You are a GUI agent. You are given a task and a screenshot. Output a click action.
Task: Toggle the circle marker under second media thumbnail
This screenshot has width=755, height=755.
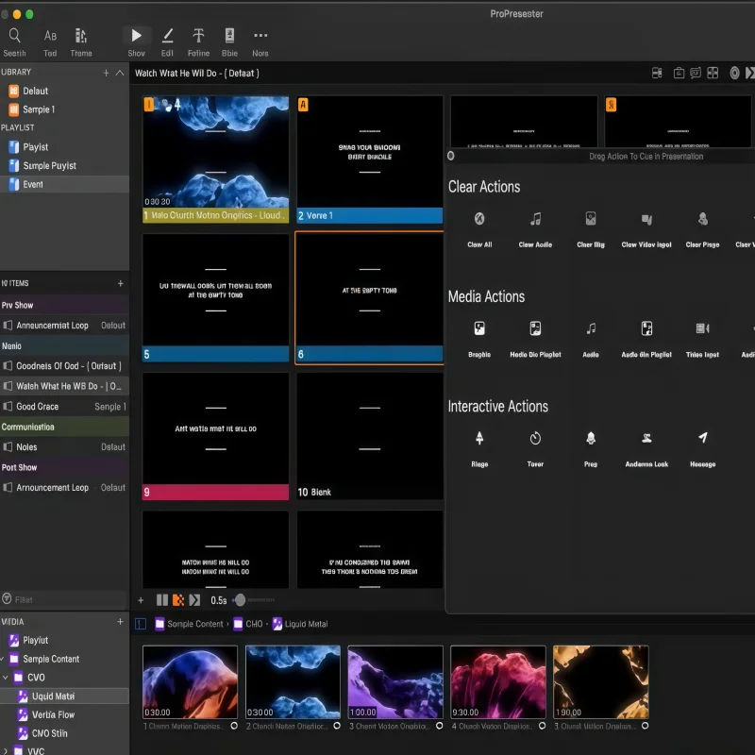[x=337, y=726]
